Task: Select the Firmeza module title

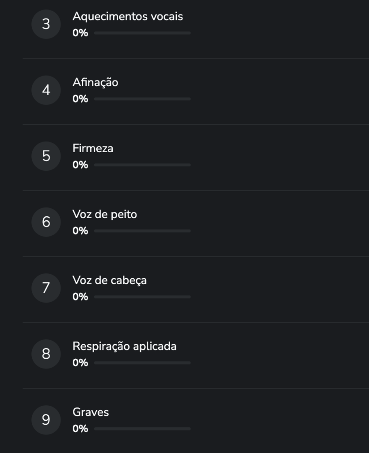Action: click(x=93, y=148)
